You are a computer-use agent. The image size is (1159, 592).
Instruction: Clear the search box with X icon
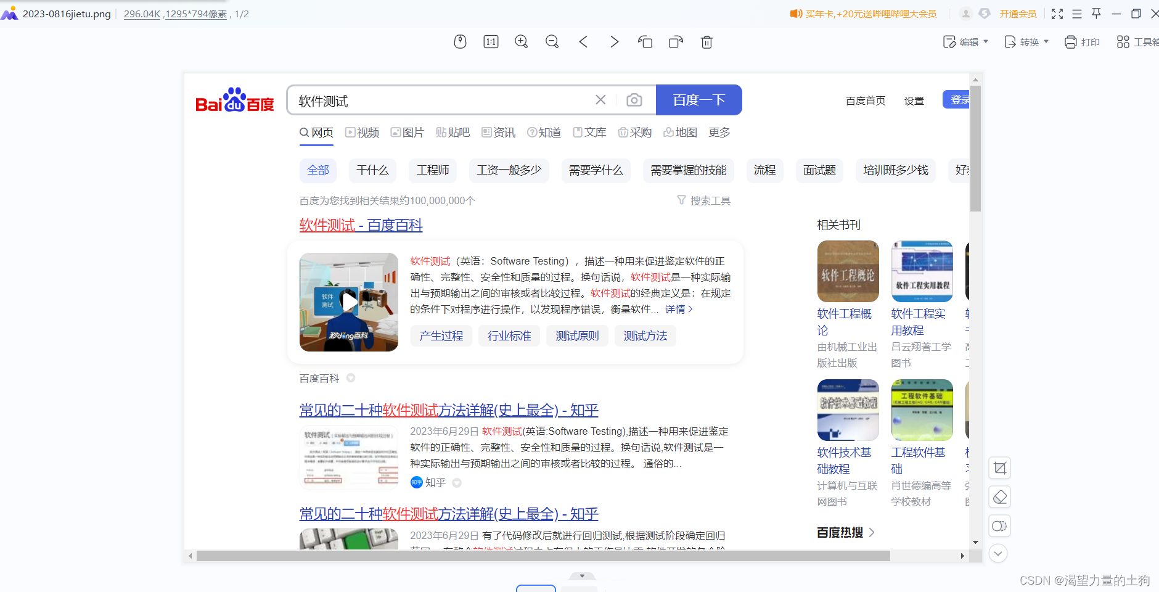tap(600, 100)
